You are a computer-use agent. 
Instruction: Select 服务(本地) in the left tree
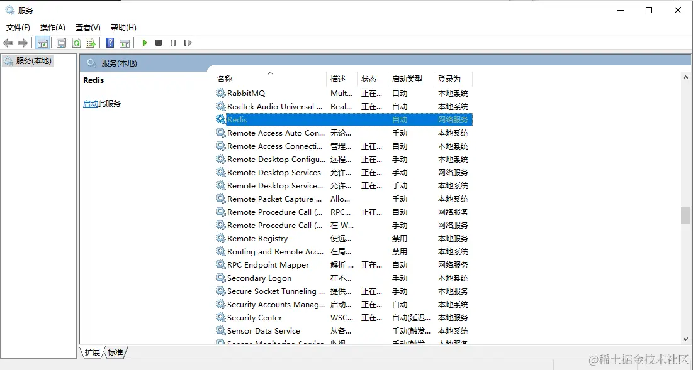pos(28,61)
